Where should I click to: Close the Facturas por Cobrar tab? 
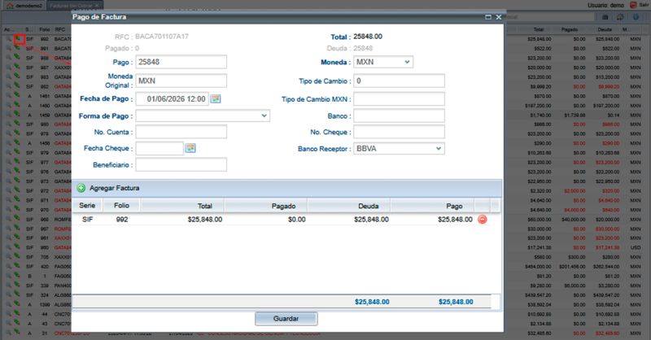coord(97,6)
